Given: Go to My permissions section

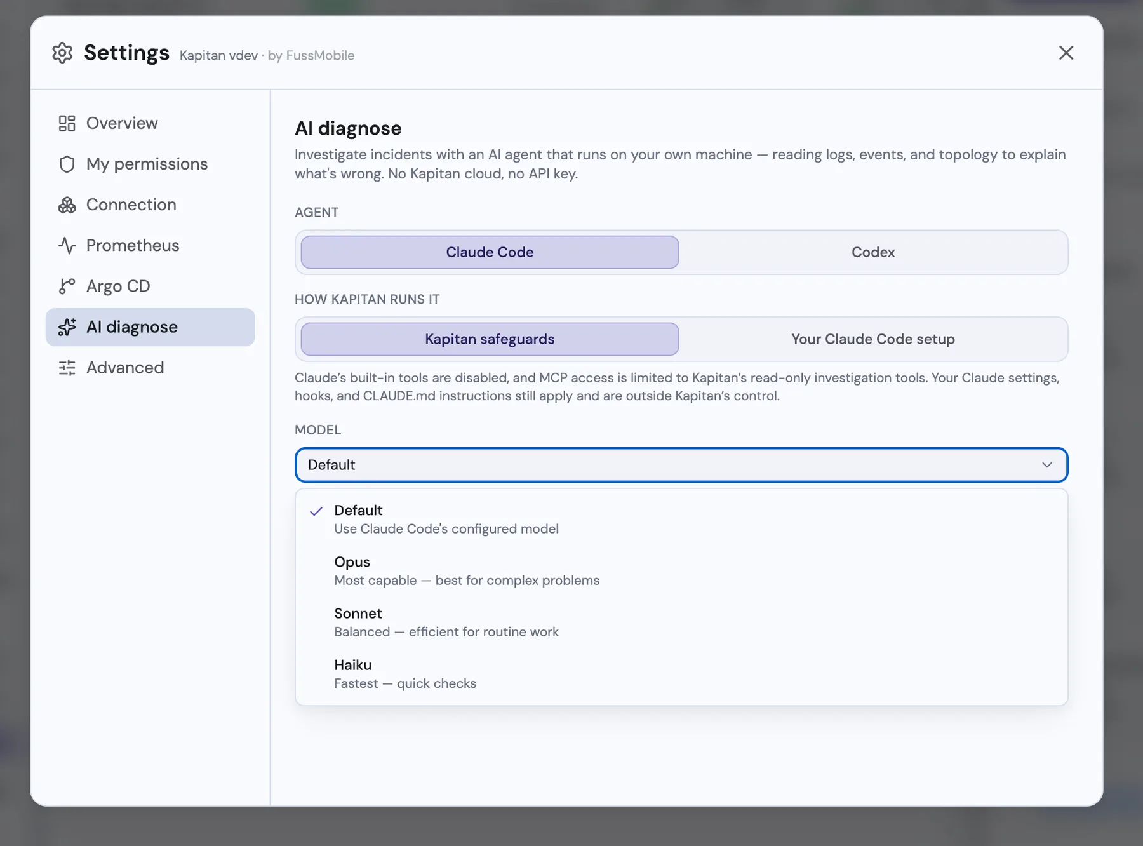Looking at the screenshot, I should 150,164.
